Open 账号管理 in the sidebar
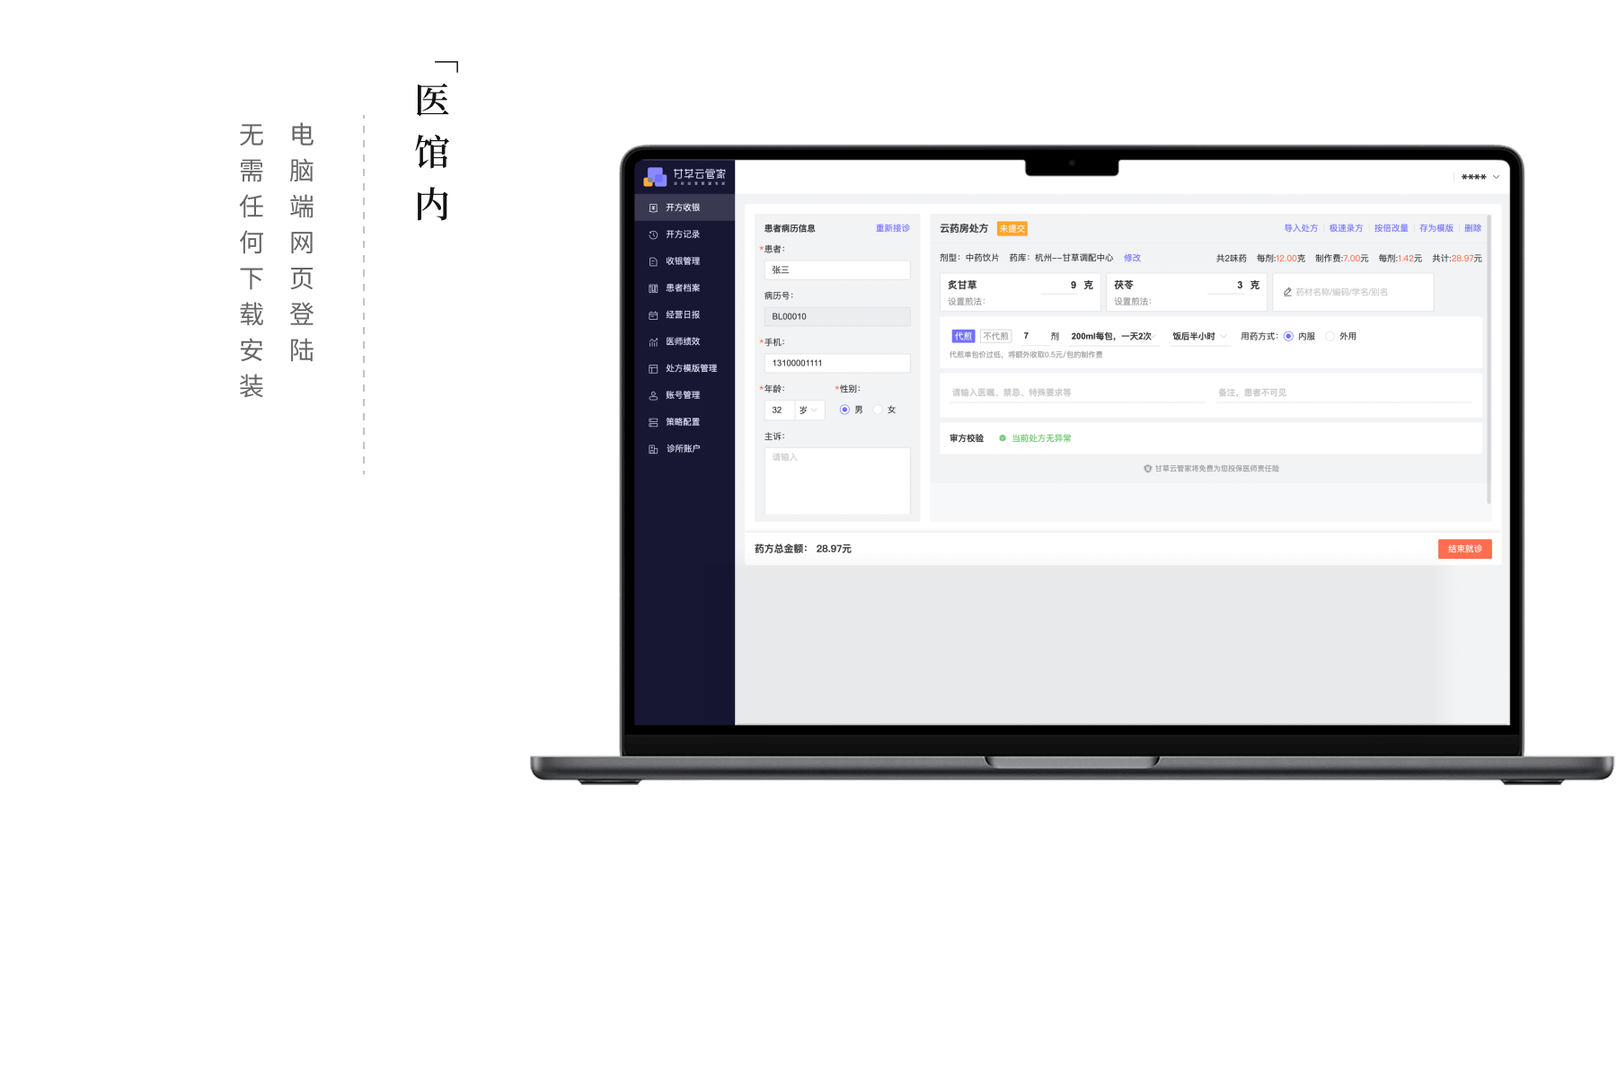 tap(685, 395)
